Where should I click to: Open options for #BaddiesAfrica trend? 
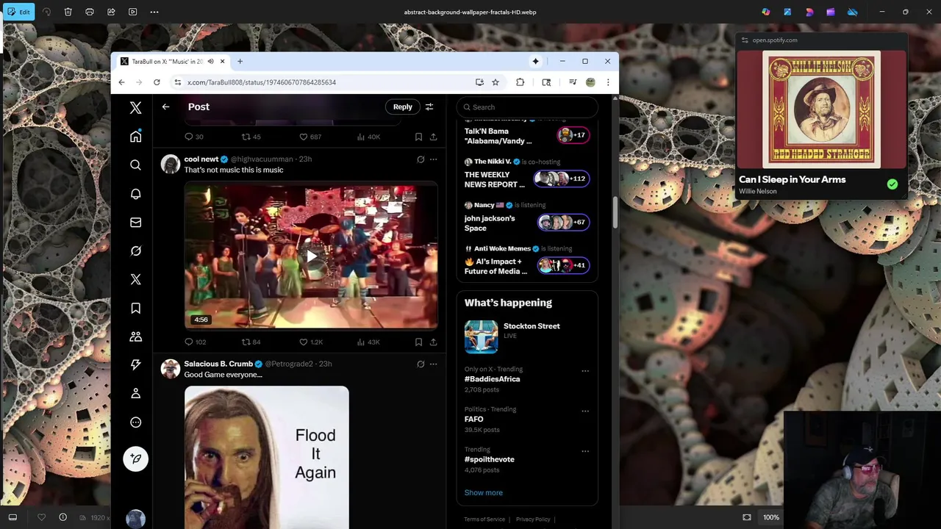pos(585,370)
